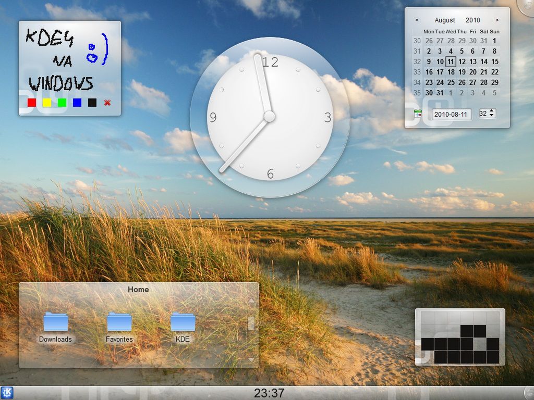Select August 9 in the calendar
The height and width of the screenshot is (400, 534).
(429, 61)
